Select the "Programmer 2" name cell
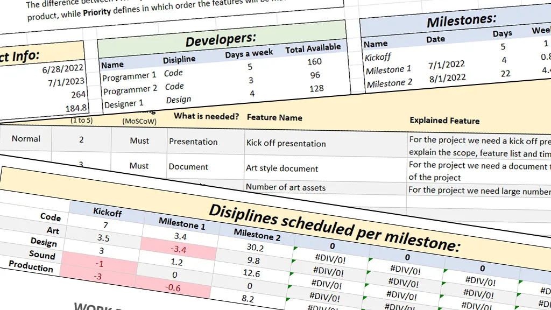This screenshot has width=551, height=310. pos(130,90)
